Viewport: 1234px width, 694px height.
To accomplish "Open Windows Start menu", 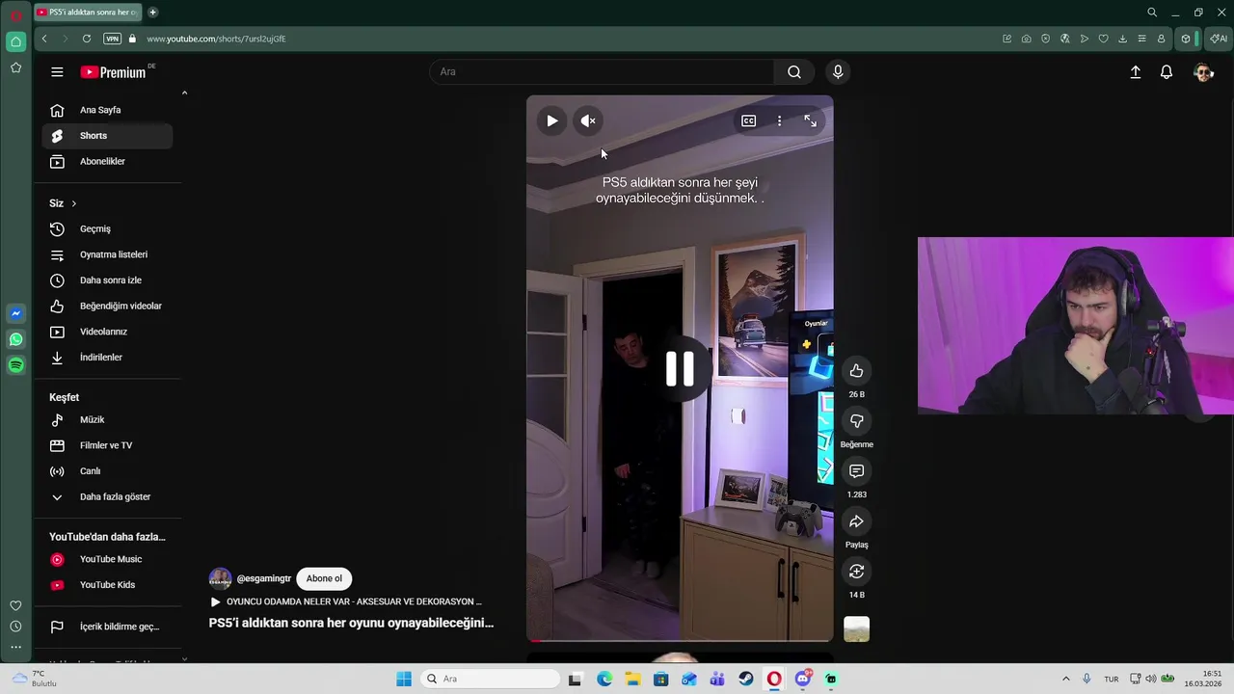I will click(x=404, y=679).
